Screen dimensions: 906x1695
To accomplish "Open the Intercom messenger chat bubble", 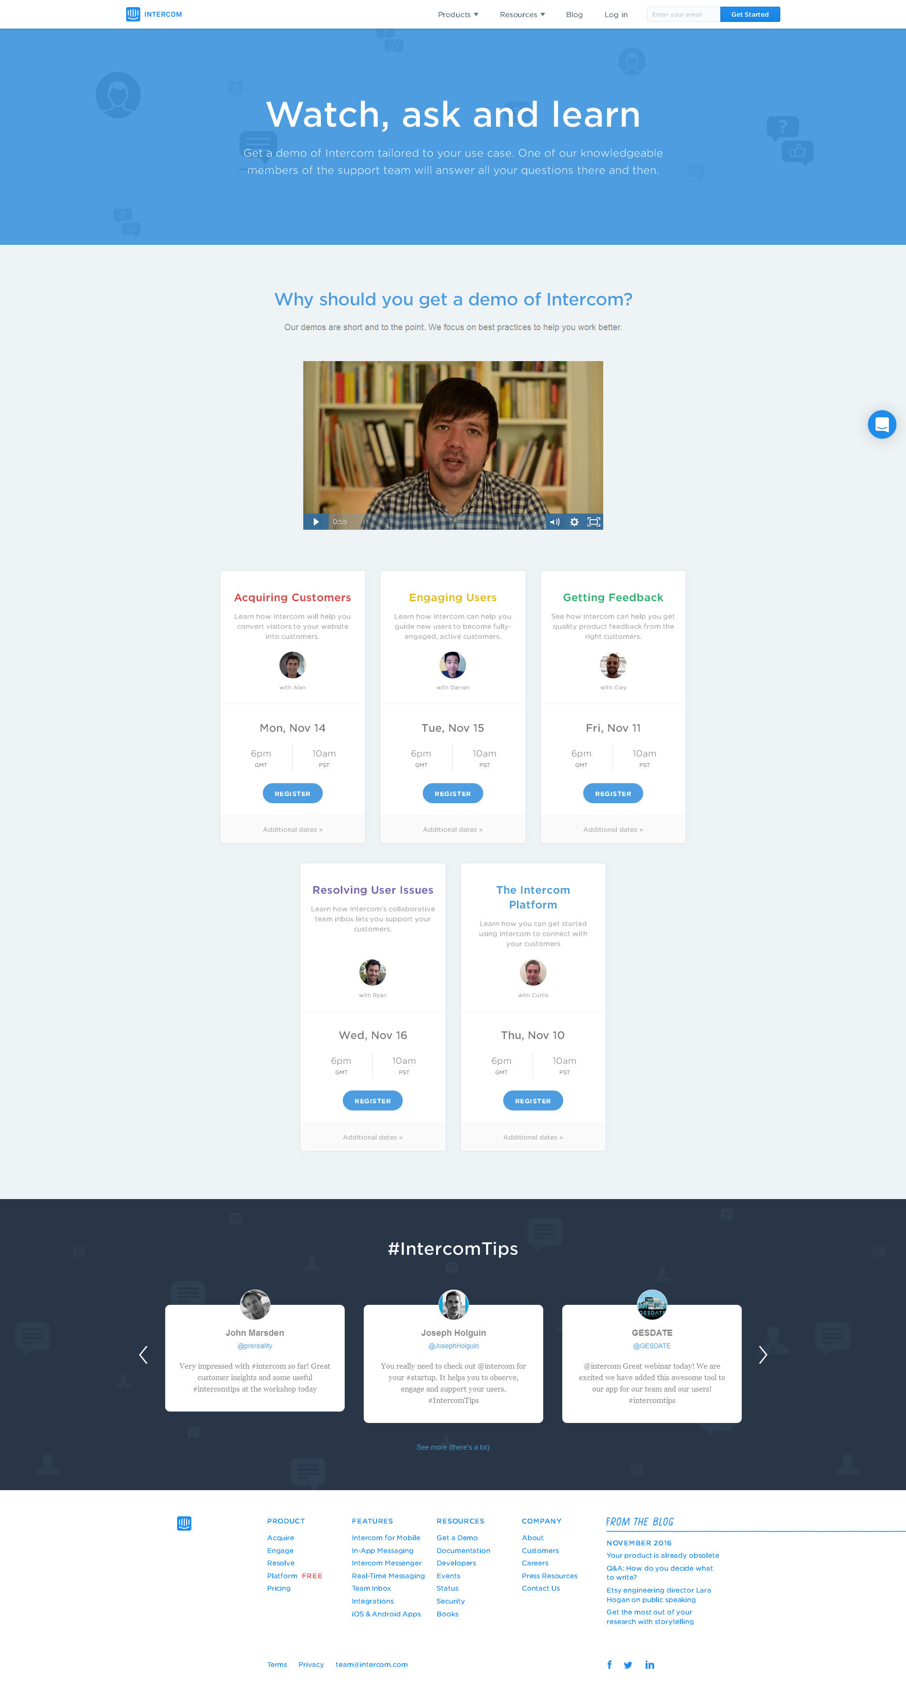I will coord(882,424).
